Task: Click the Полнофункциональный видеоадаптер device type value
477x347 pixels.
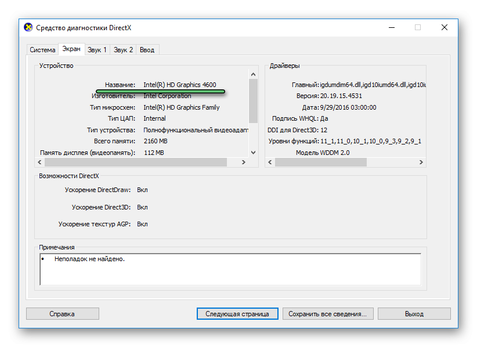Action: pyautogui.click(x=196, y=130)
